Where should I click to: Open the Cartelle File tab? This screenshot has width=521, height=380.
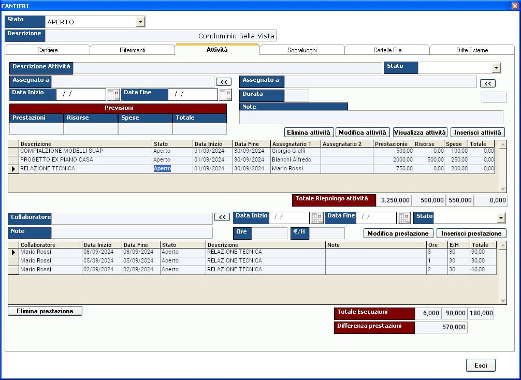pyautogui.click(x=387, y=50)
